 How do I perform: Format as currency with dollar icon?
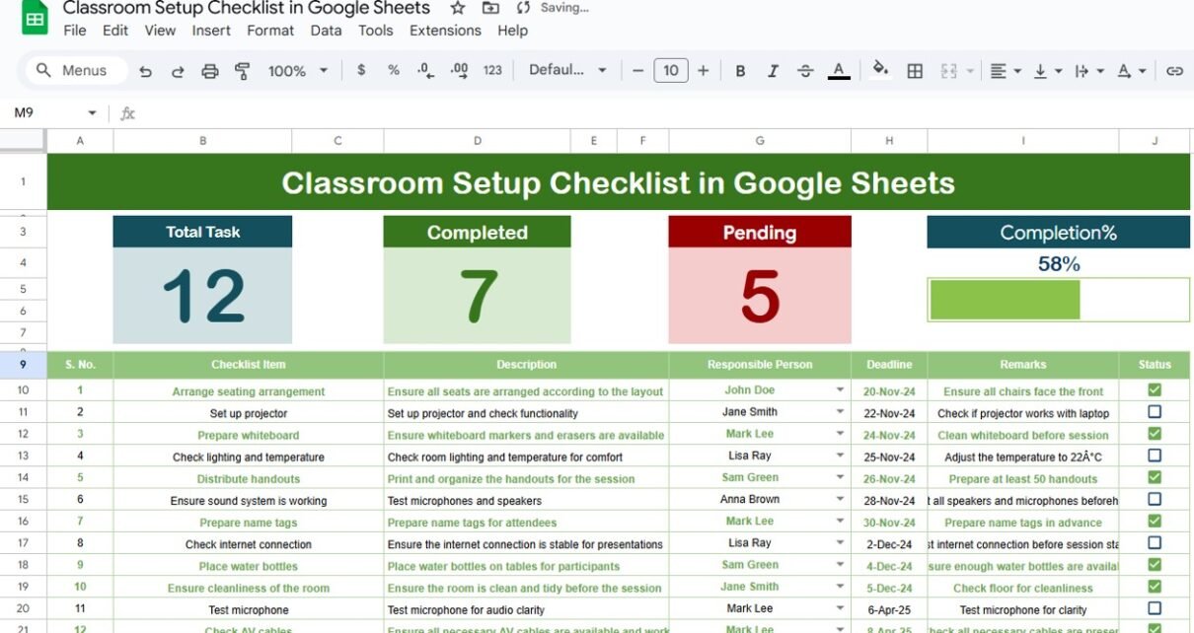click(361, 70)
